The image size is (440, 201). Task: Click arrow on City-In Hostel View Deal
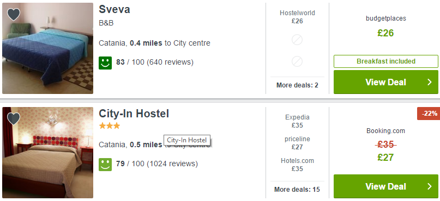[429, 186]
